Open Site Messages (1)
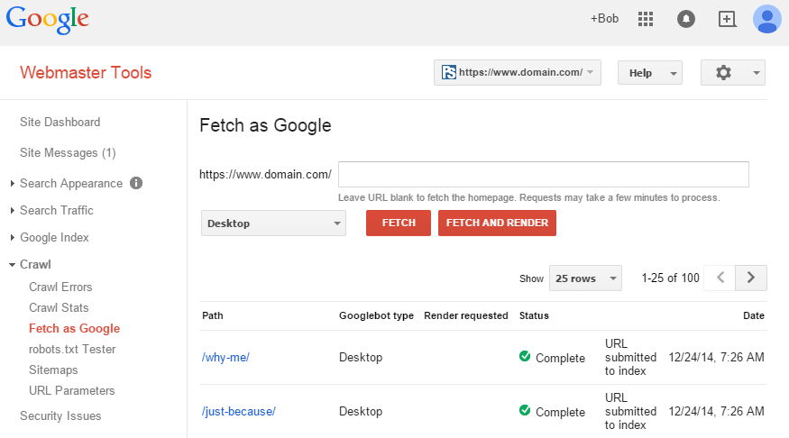This screenshot has width=789, height=438. [68, 153]
